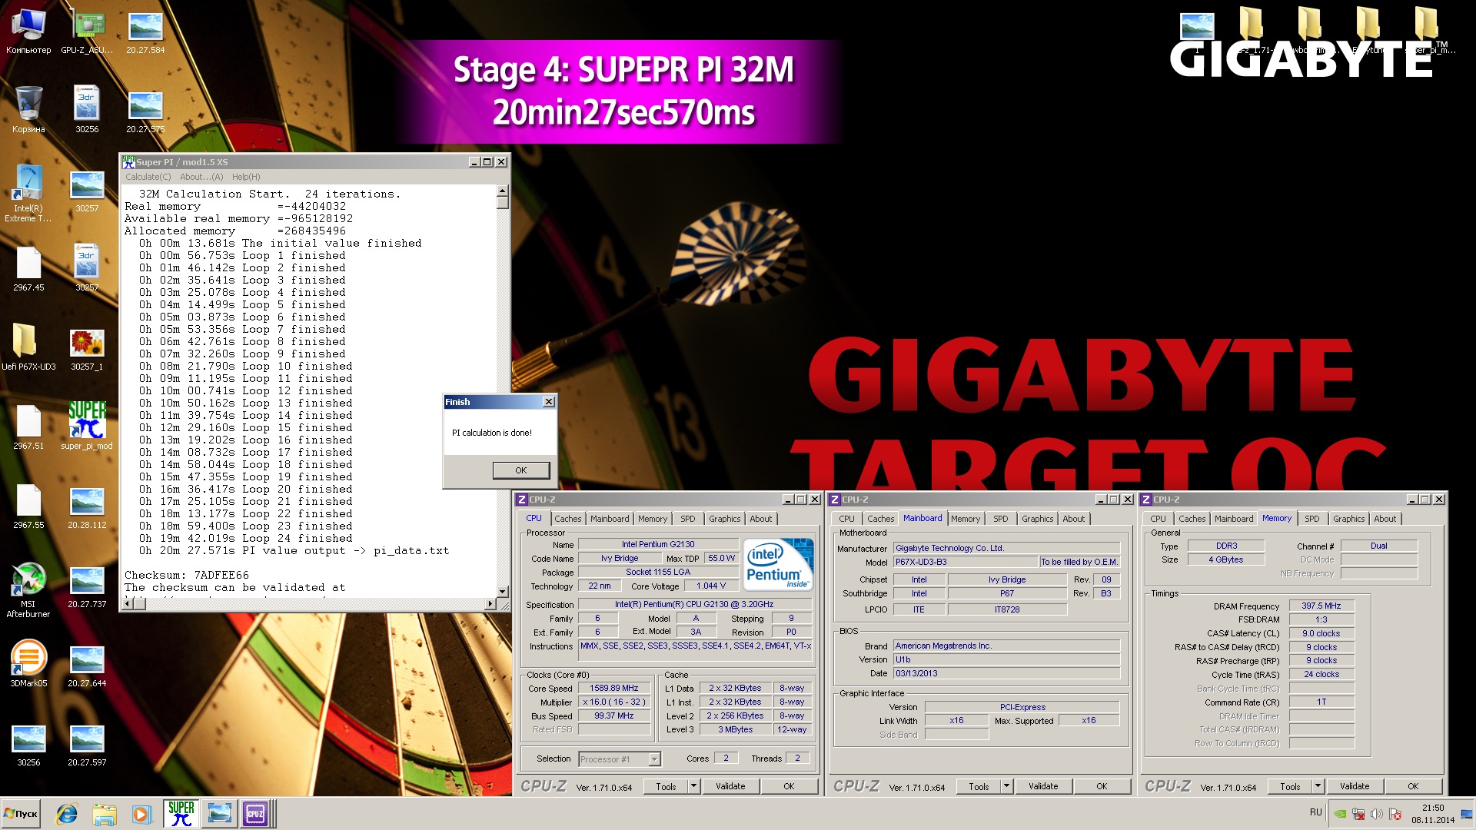
Task: Launch super_pi_mod desktop shortcut
Action: coord(87,427)
